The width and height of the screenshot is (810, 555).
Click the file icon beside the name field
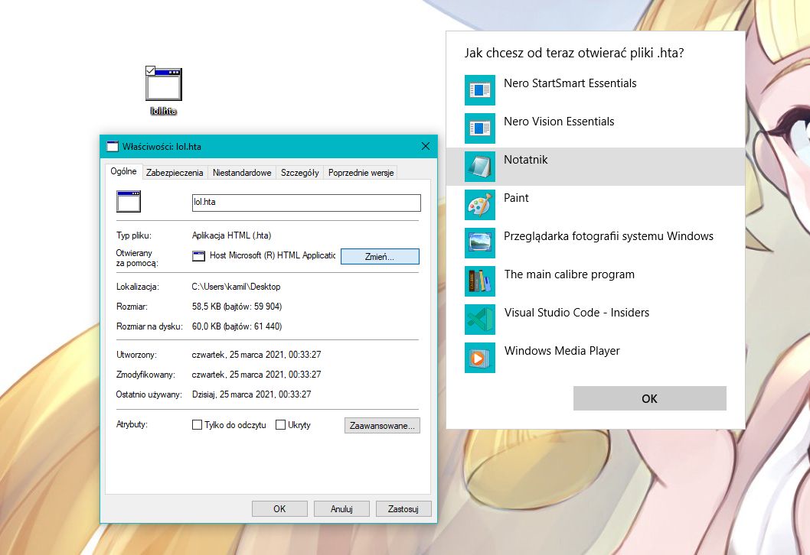tap(129, 202)
